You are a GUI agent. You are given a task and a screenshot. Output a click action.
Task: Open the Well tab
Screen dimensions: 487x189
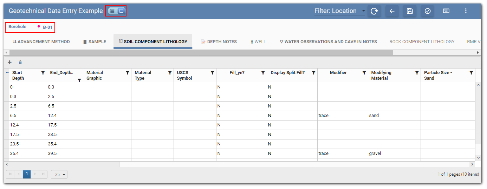[x=258, y=41]
